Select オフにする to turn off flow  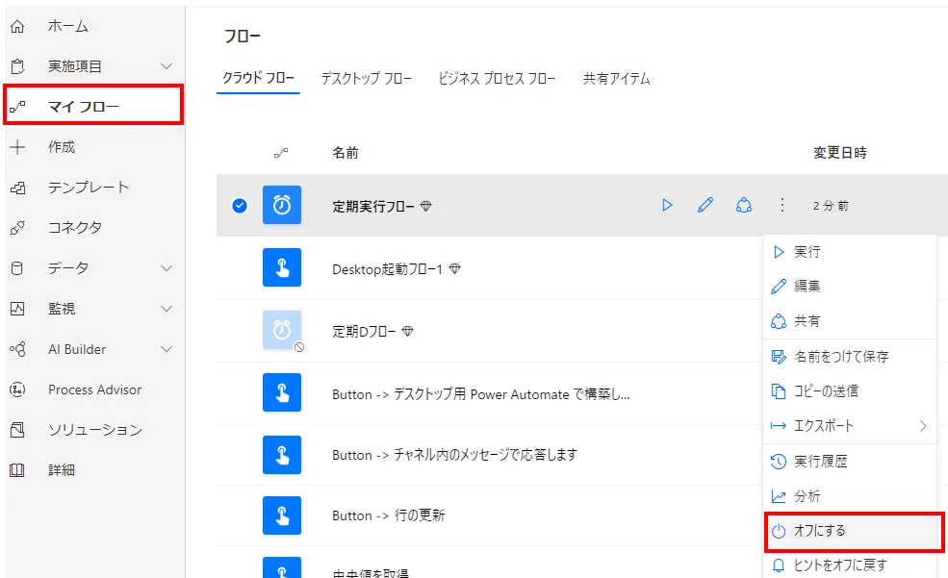[x=819, y=531]
